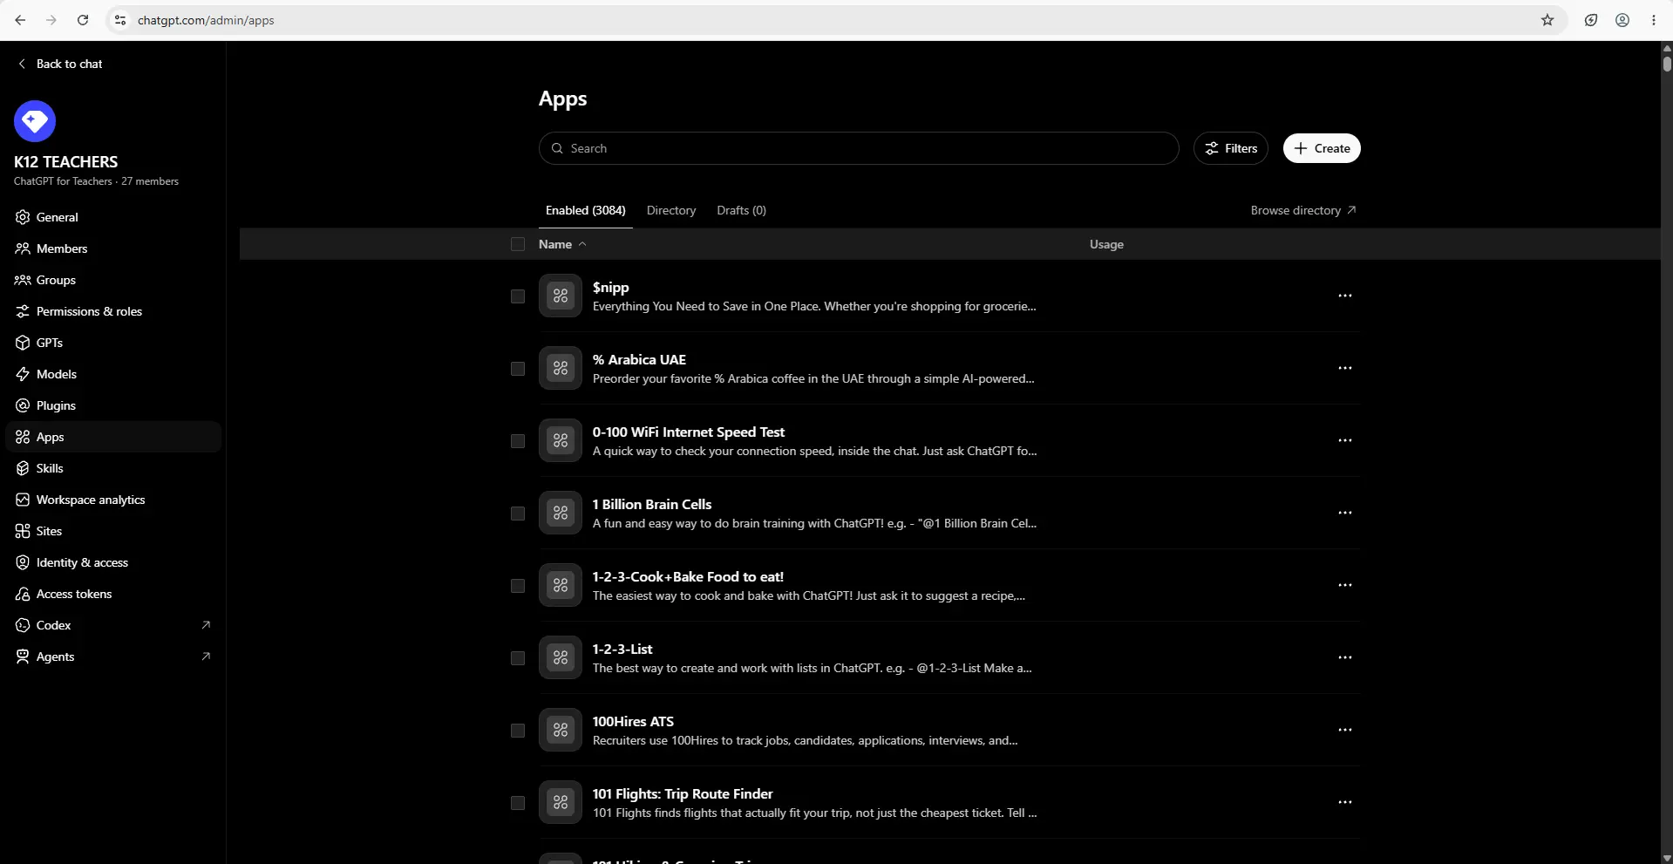View site information icon in address bar

(120, 20)
